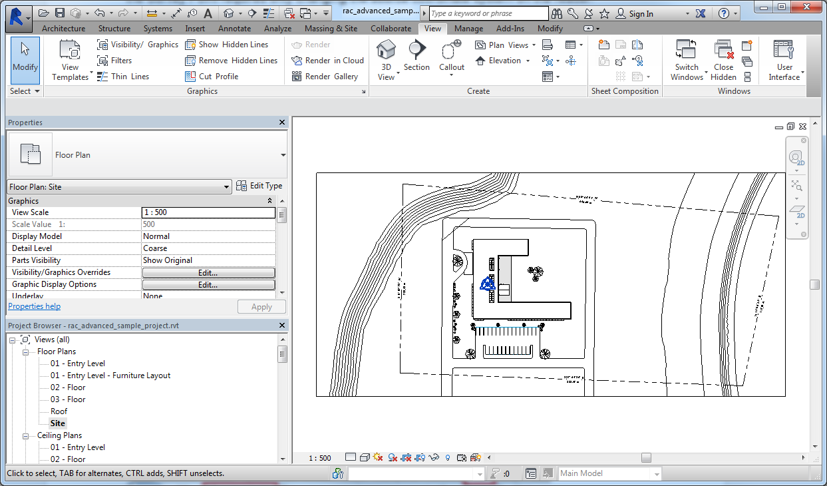Open Visibility/Graphics settings
The width and height of the screenshot is (827, 486).
138,45
